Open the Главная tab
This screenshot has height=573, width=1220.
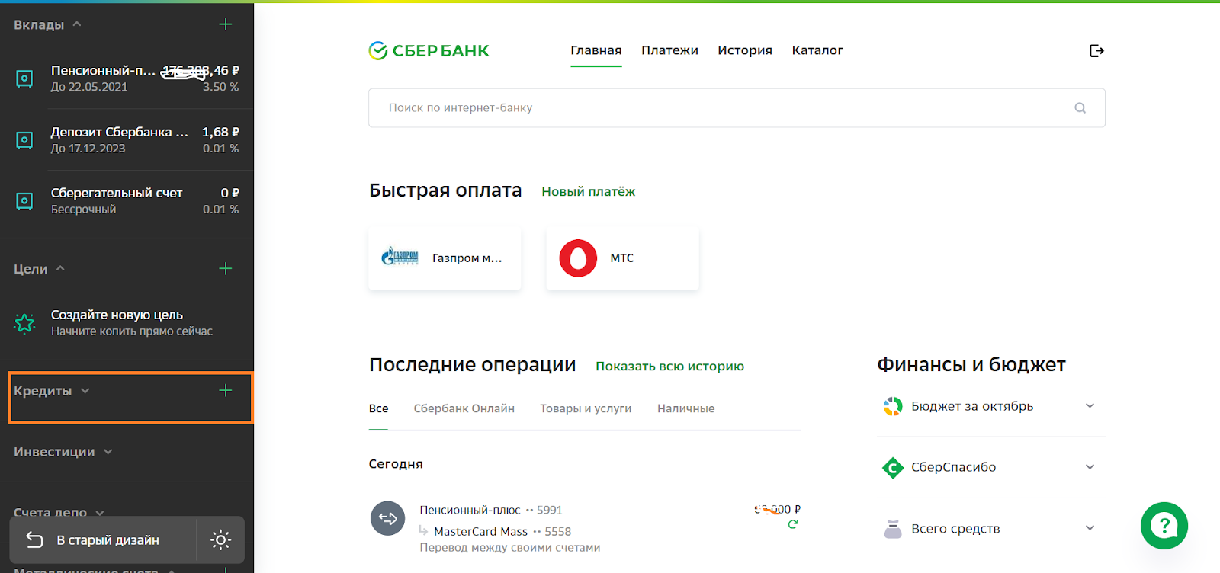596,50
